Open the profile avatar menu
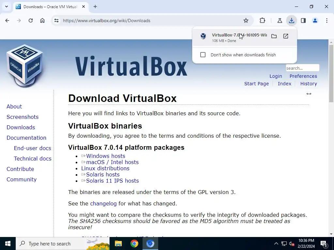Viewport: 334px width, 250px height. tap(315, 21)
